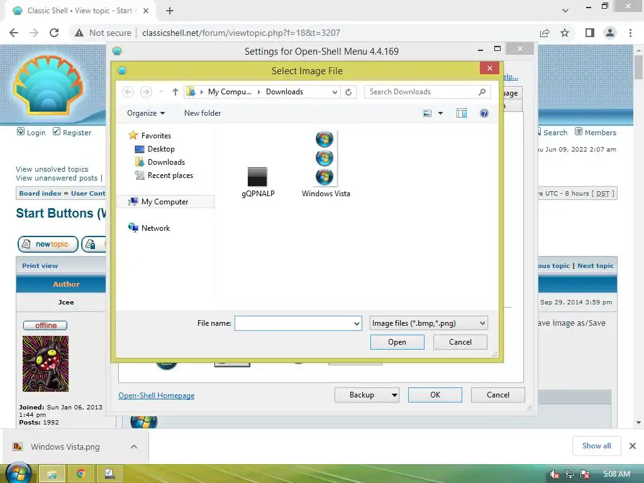Open Print view link

click(40, 266)
